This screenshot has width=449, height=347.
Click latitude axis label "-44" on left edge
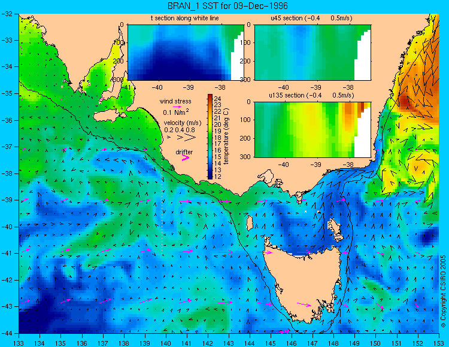[7, 333]
